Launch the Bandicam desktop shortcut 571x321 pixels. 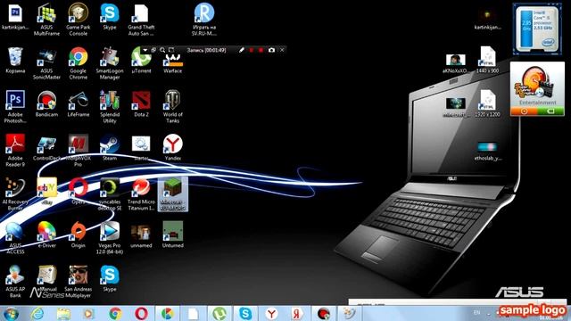[x=46, y=104]
